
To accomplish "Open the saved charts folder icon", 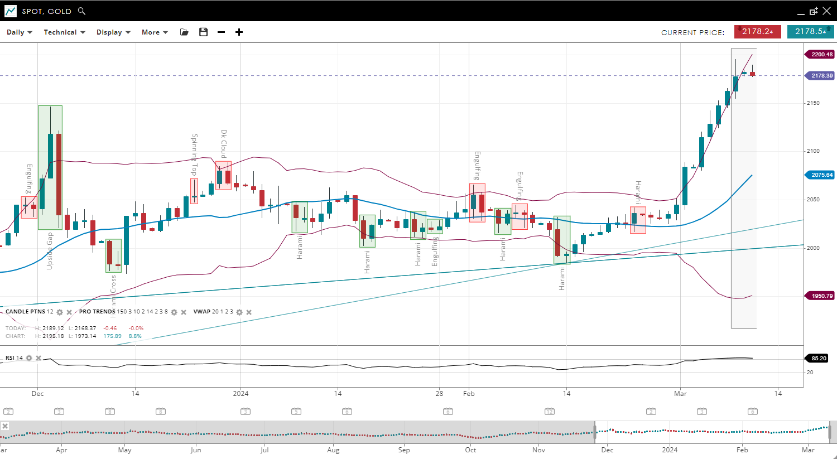I will pos(184,32).
